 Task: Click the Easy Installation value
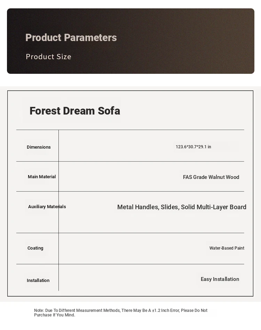click(220, 279)
